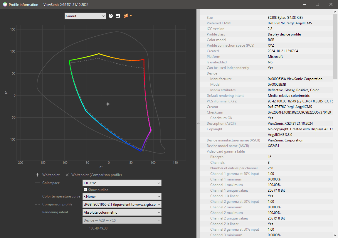Click the save plot as image icon
The image size is (338, 238).
(118, 16)
